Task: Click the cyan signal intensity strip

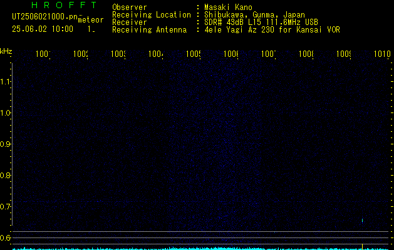Action: point(200,249)
